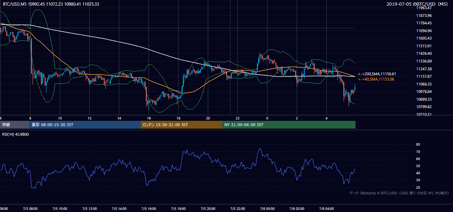Click the 東京 08:00-15:30 JST session bar
The image size is (453, 212).
click(85, 125)
